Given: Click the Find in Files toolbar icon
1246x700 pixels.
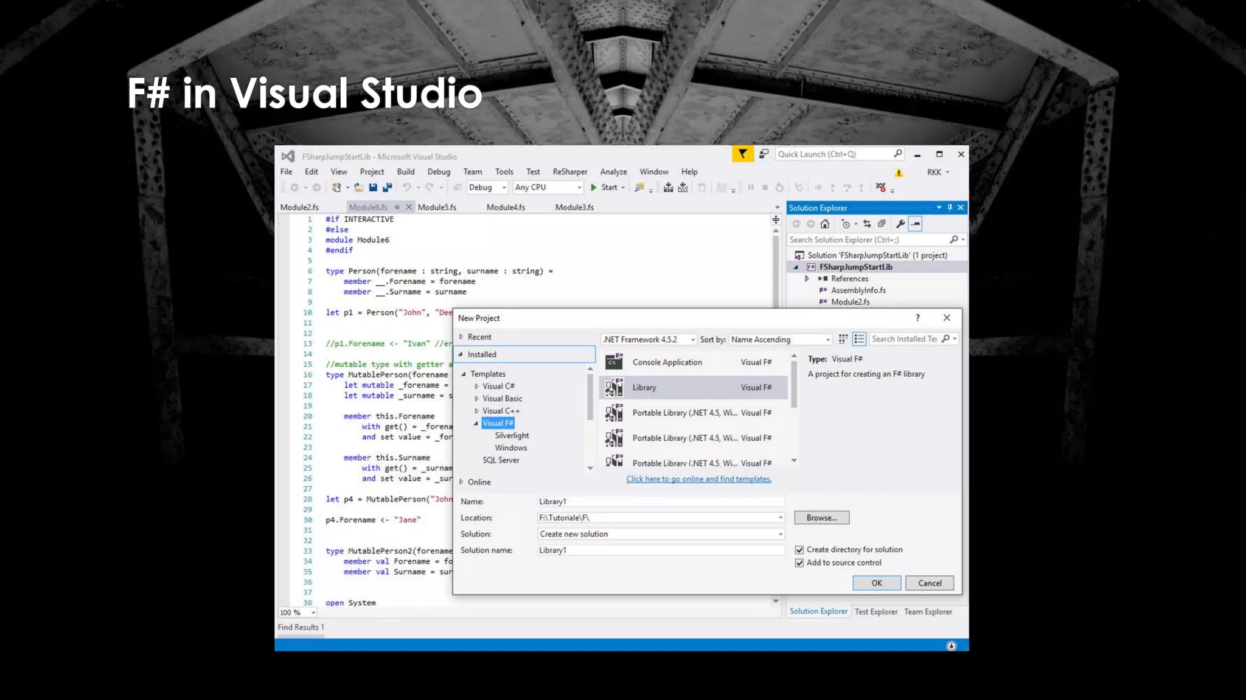Looking at the screenshot, I should click(639, 188).
